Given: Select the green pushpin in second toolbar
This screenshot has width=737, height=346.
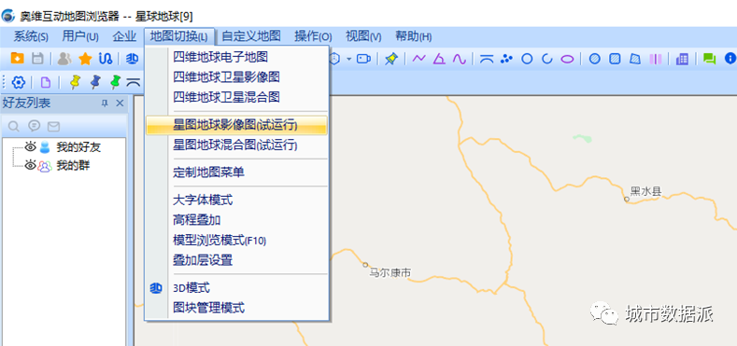Looking at the screenshot, I should pos(115,82).
